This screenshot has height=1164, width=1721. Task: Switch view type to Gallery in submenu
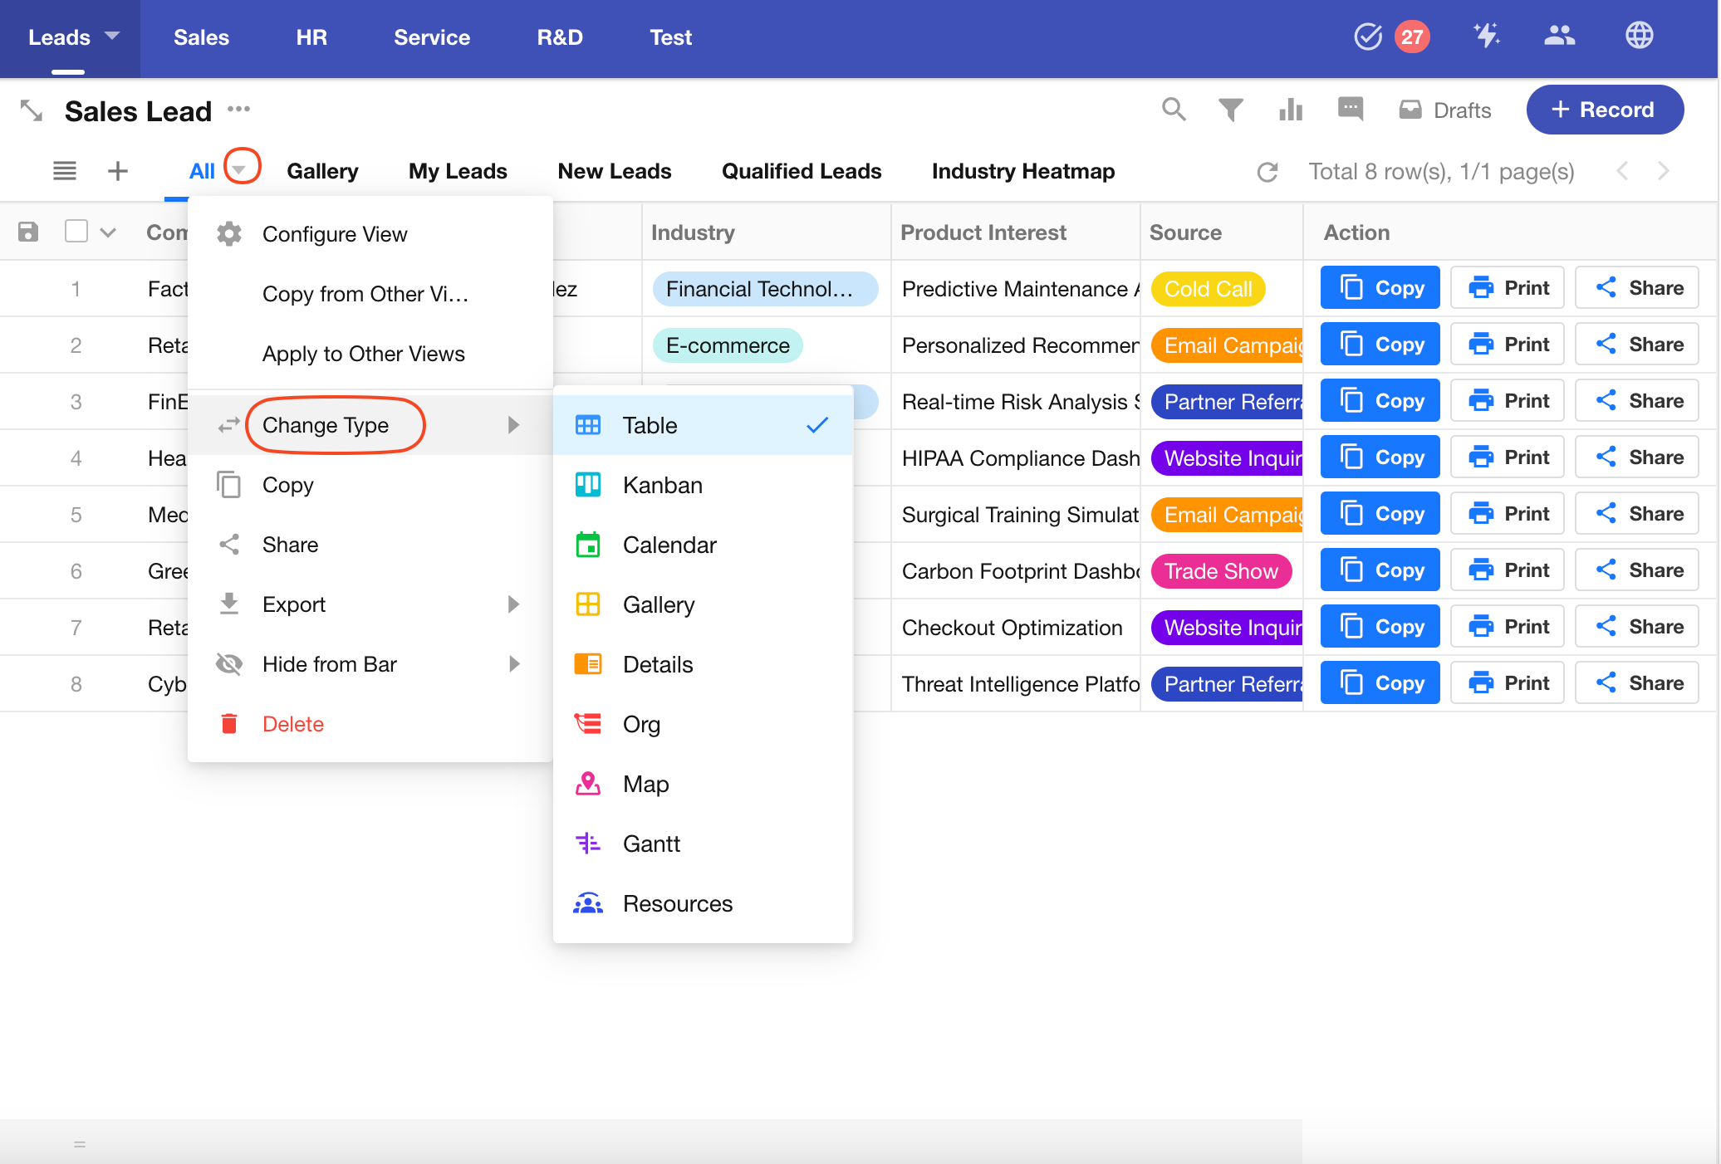(x=703, y=604)
